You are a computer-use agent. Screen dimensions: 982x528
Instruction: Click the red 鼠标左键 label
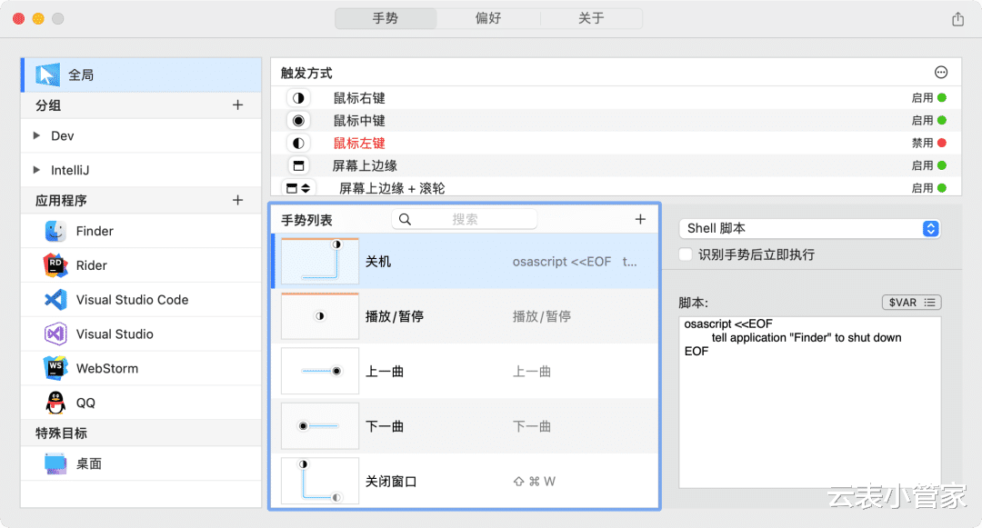coord(359,144)
